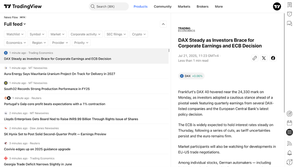294x167 pixels.
Task: Click the 'Jul 21, 2025, 11:23 GMT+4' timestamp
Action: pos(198,56)
